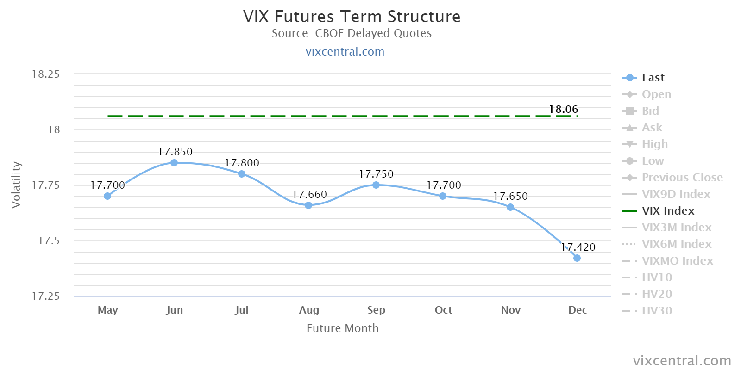
Task: Turn on the HV30 series
Action: tap(657, 311)
